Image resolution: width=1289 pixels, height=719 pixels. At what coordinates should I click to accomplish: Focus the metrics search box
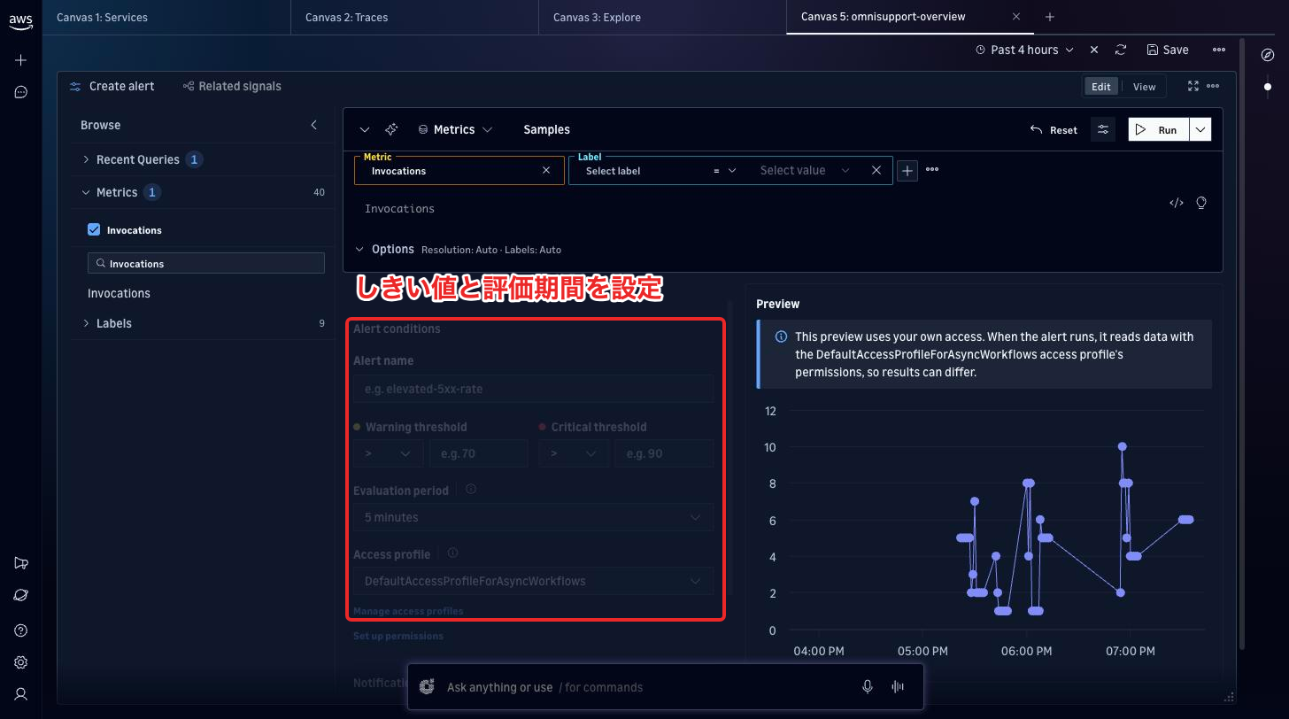pos(206,263)
